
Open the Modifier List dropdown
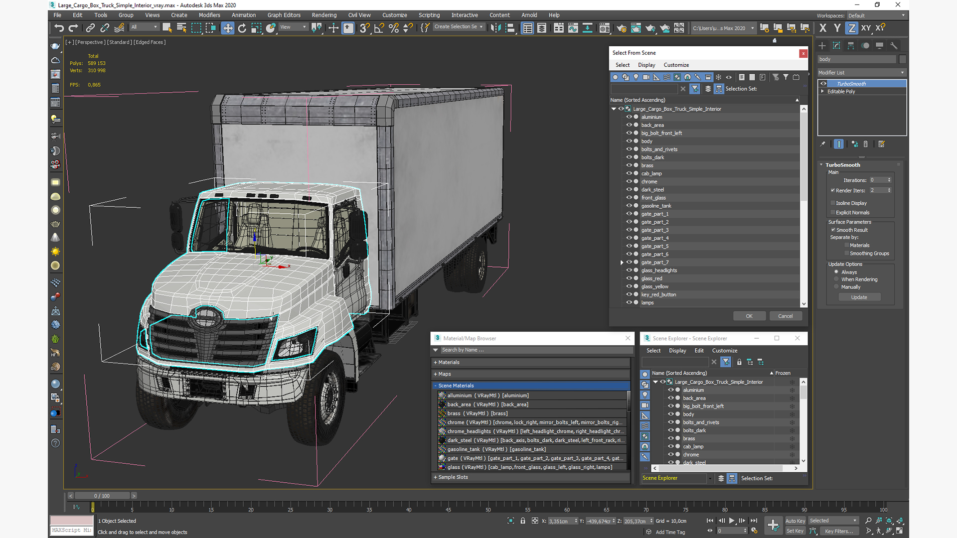point(861,72)
